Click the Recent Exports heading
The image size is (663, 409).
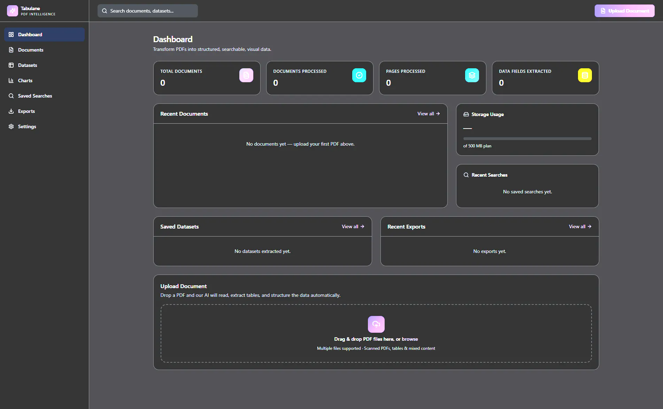[x=406, y=227]
